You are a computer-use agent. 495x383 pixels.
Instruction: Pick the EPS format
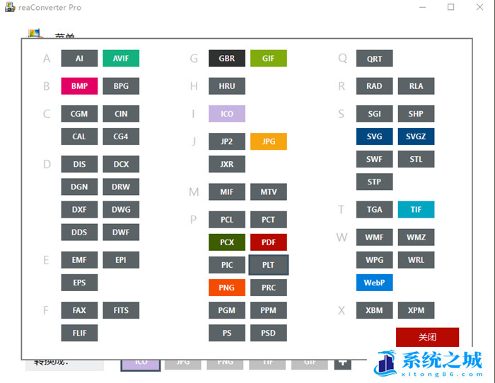coord(79,283)
